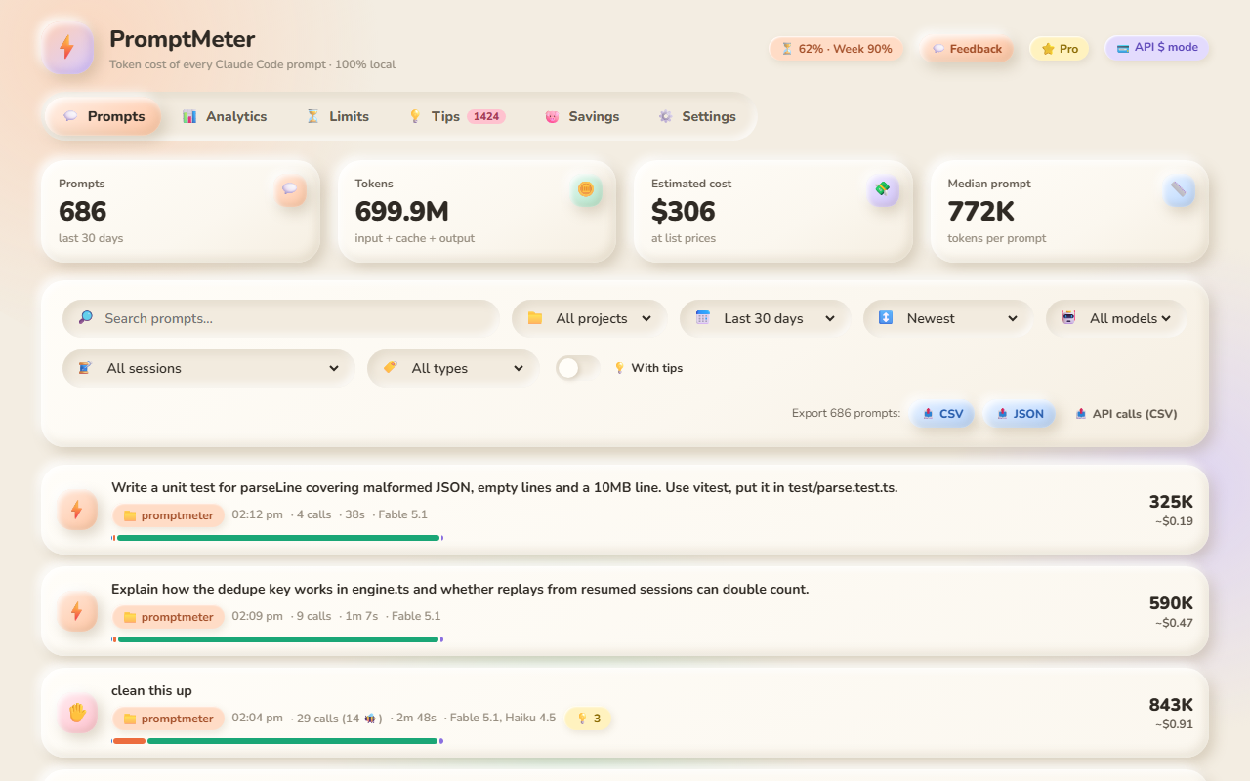Click the API calls (CSV) export link

1126,414
